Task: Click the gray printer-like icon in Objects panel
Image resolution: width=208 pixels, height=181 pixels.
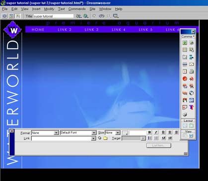Action: 185,115
